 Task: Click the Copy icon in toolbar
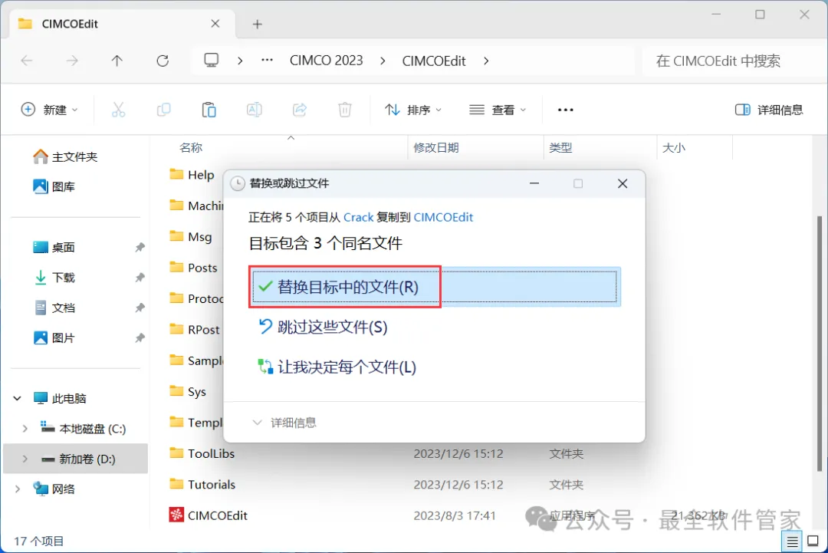pos(164,110)
